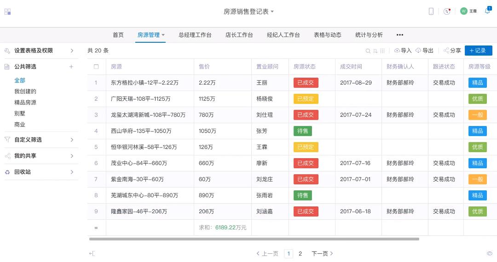Screen dimensions: 497x262
Task: Select the 我创建的 filter
Action: pyautogui.click(x=25, y=91)
